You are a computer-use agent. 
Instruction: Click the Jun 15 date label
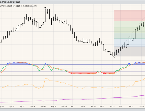pyautogui.click(x=93, y=106)
